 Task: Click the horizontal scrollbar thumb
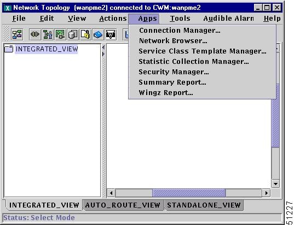click(189, 193)
